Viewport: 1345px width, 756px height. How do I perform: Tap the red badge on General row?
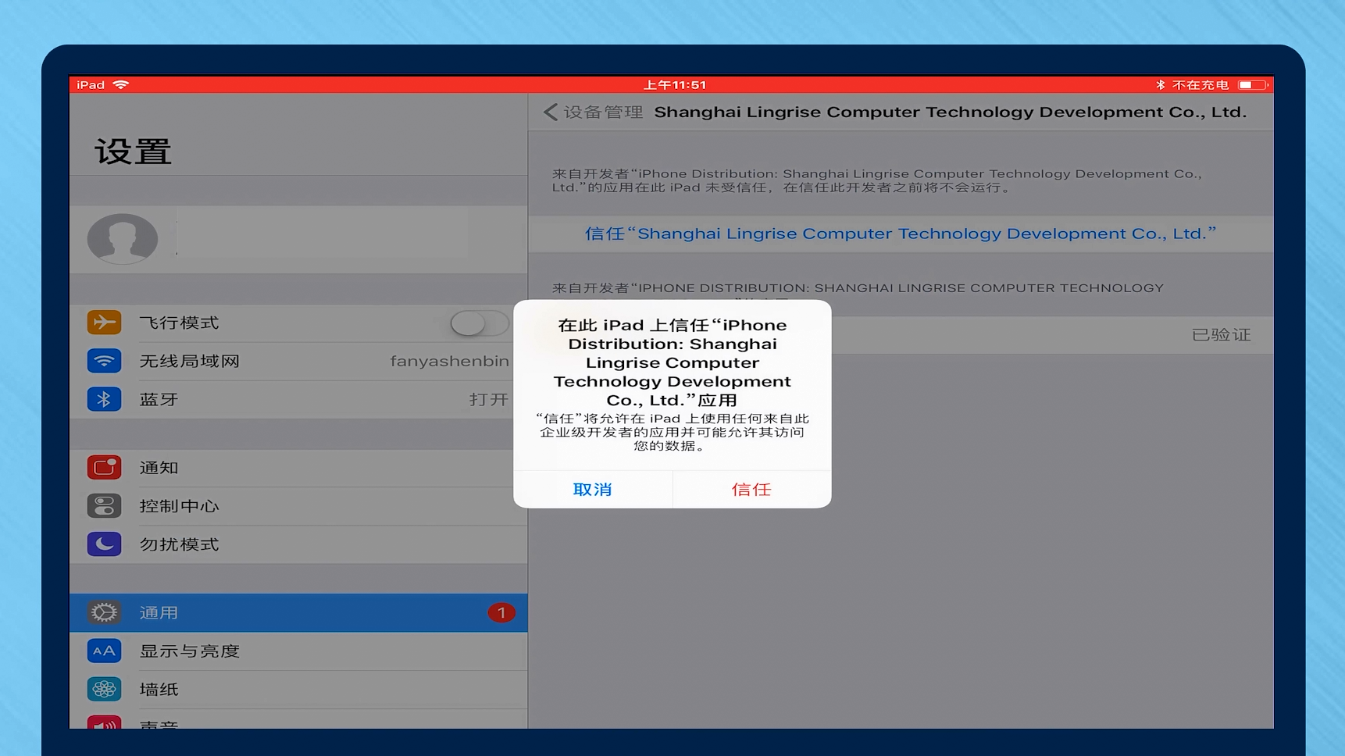(x=501, y=612)
